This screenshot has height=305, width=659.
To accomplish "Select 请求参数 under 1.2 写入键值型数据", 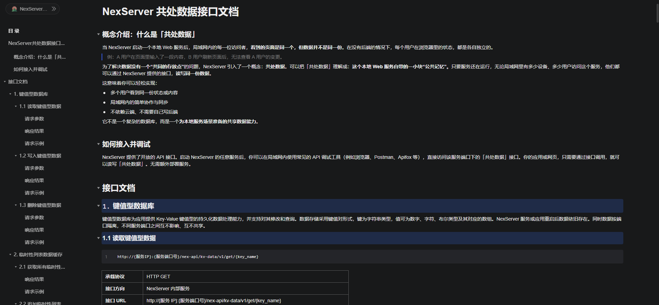I will point(34,168).
